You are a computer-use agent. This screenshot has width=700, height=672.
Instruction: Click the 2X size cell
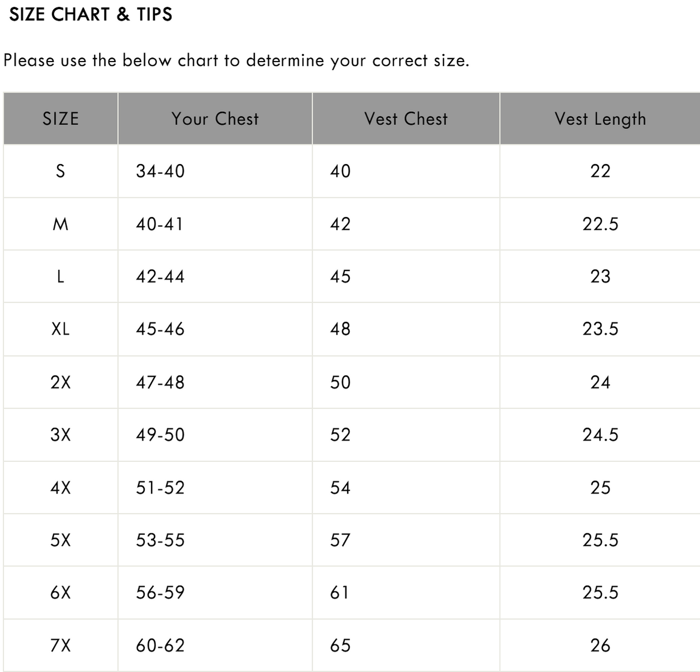(61, 382)
